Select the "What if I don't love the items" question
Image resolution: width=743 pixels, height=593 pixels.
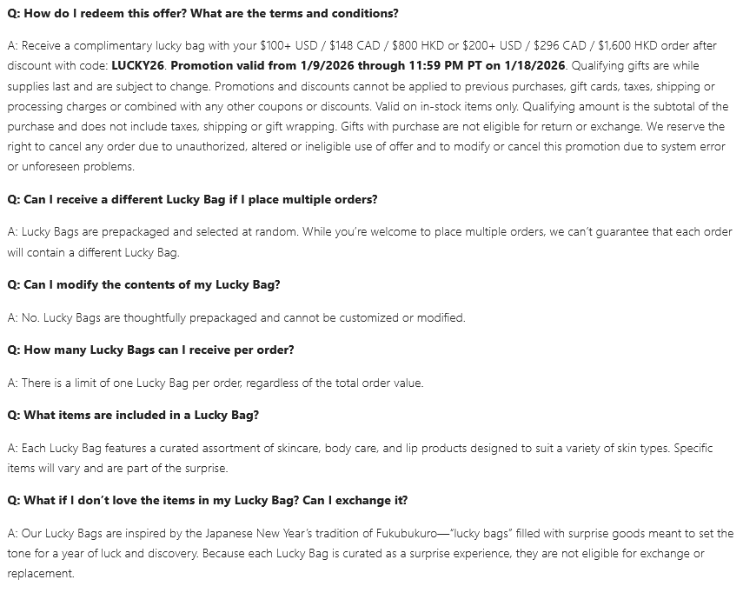pos(207,500)
